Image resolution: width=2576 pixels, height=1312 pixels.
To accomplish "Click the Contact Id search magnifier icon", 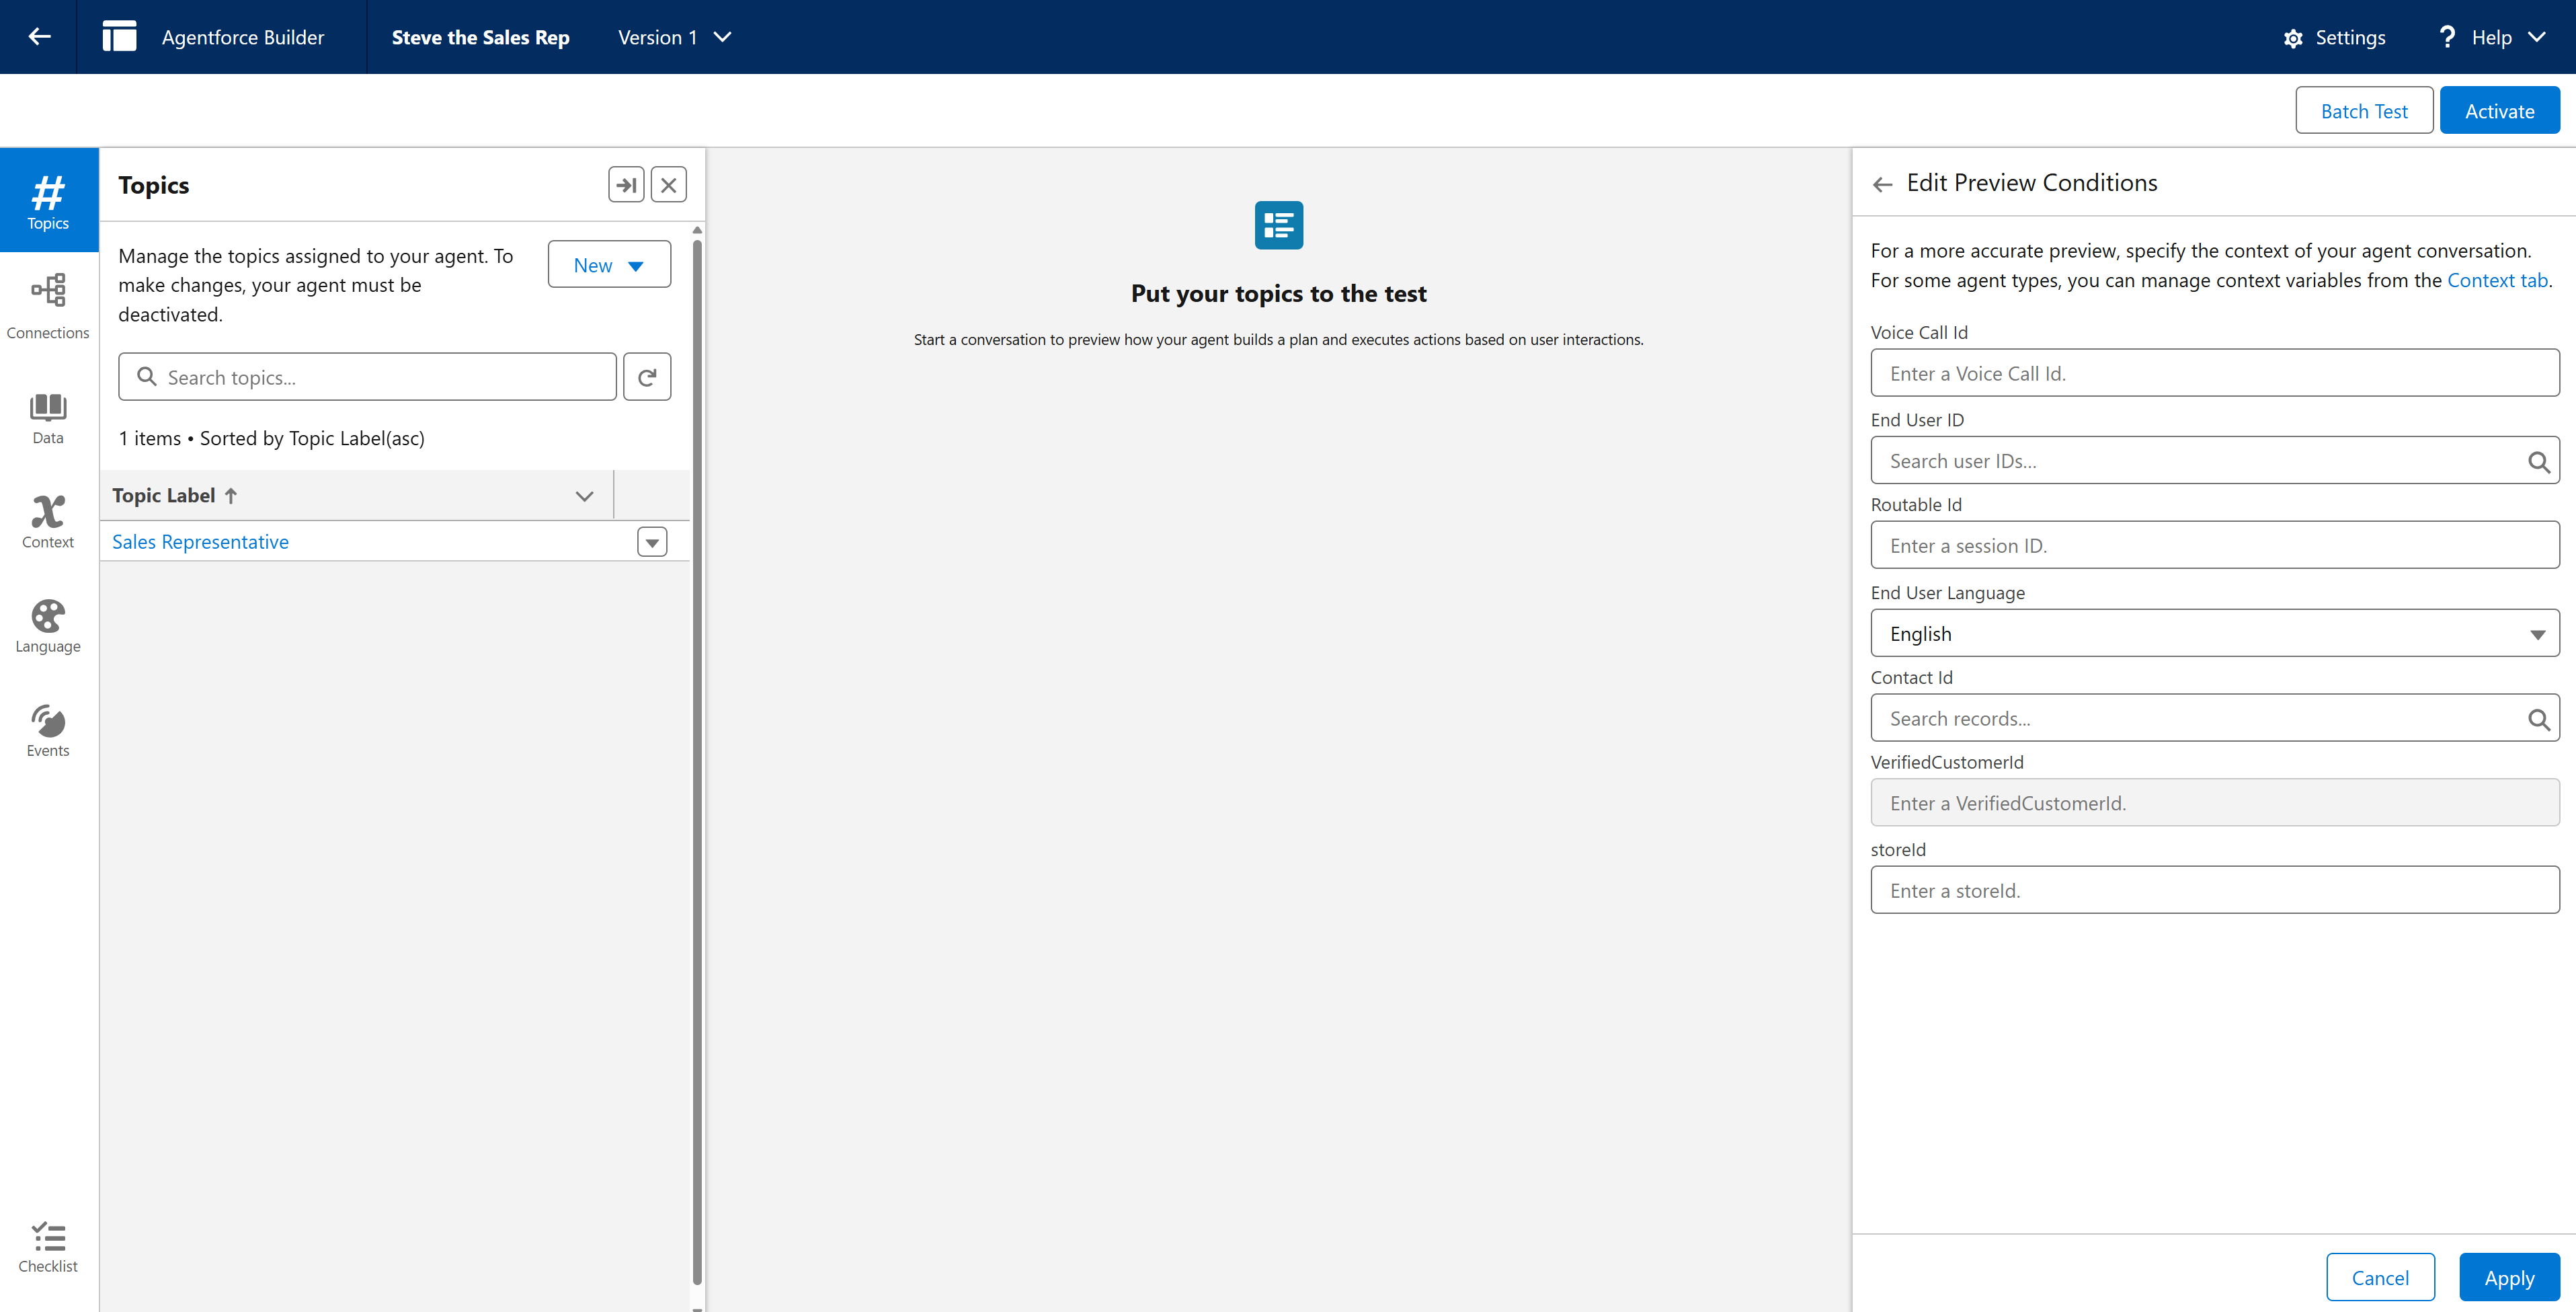I will click(2538, 719).
